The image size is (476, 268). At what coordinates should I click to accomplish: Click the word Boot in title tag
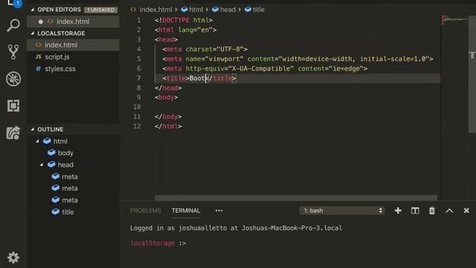(x=197, y=78)
